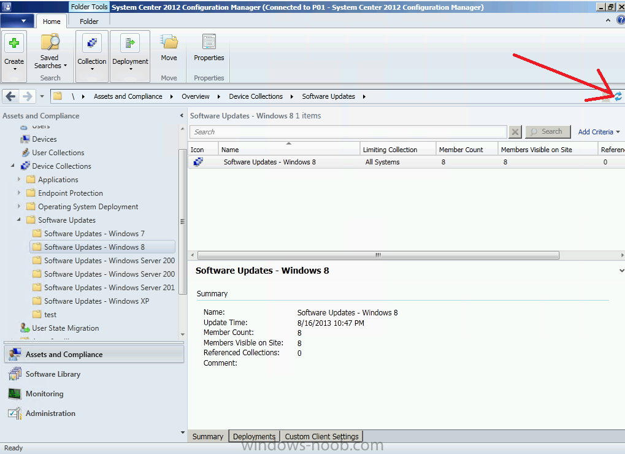
Task: Click the horizontal scrollbar thumb
Action: coord(378,255)
